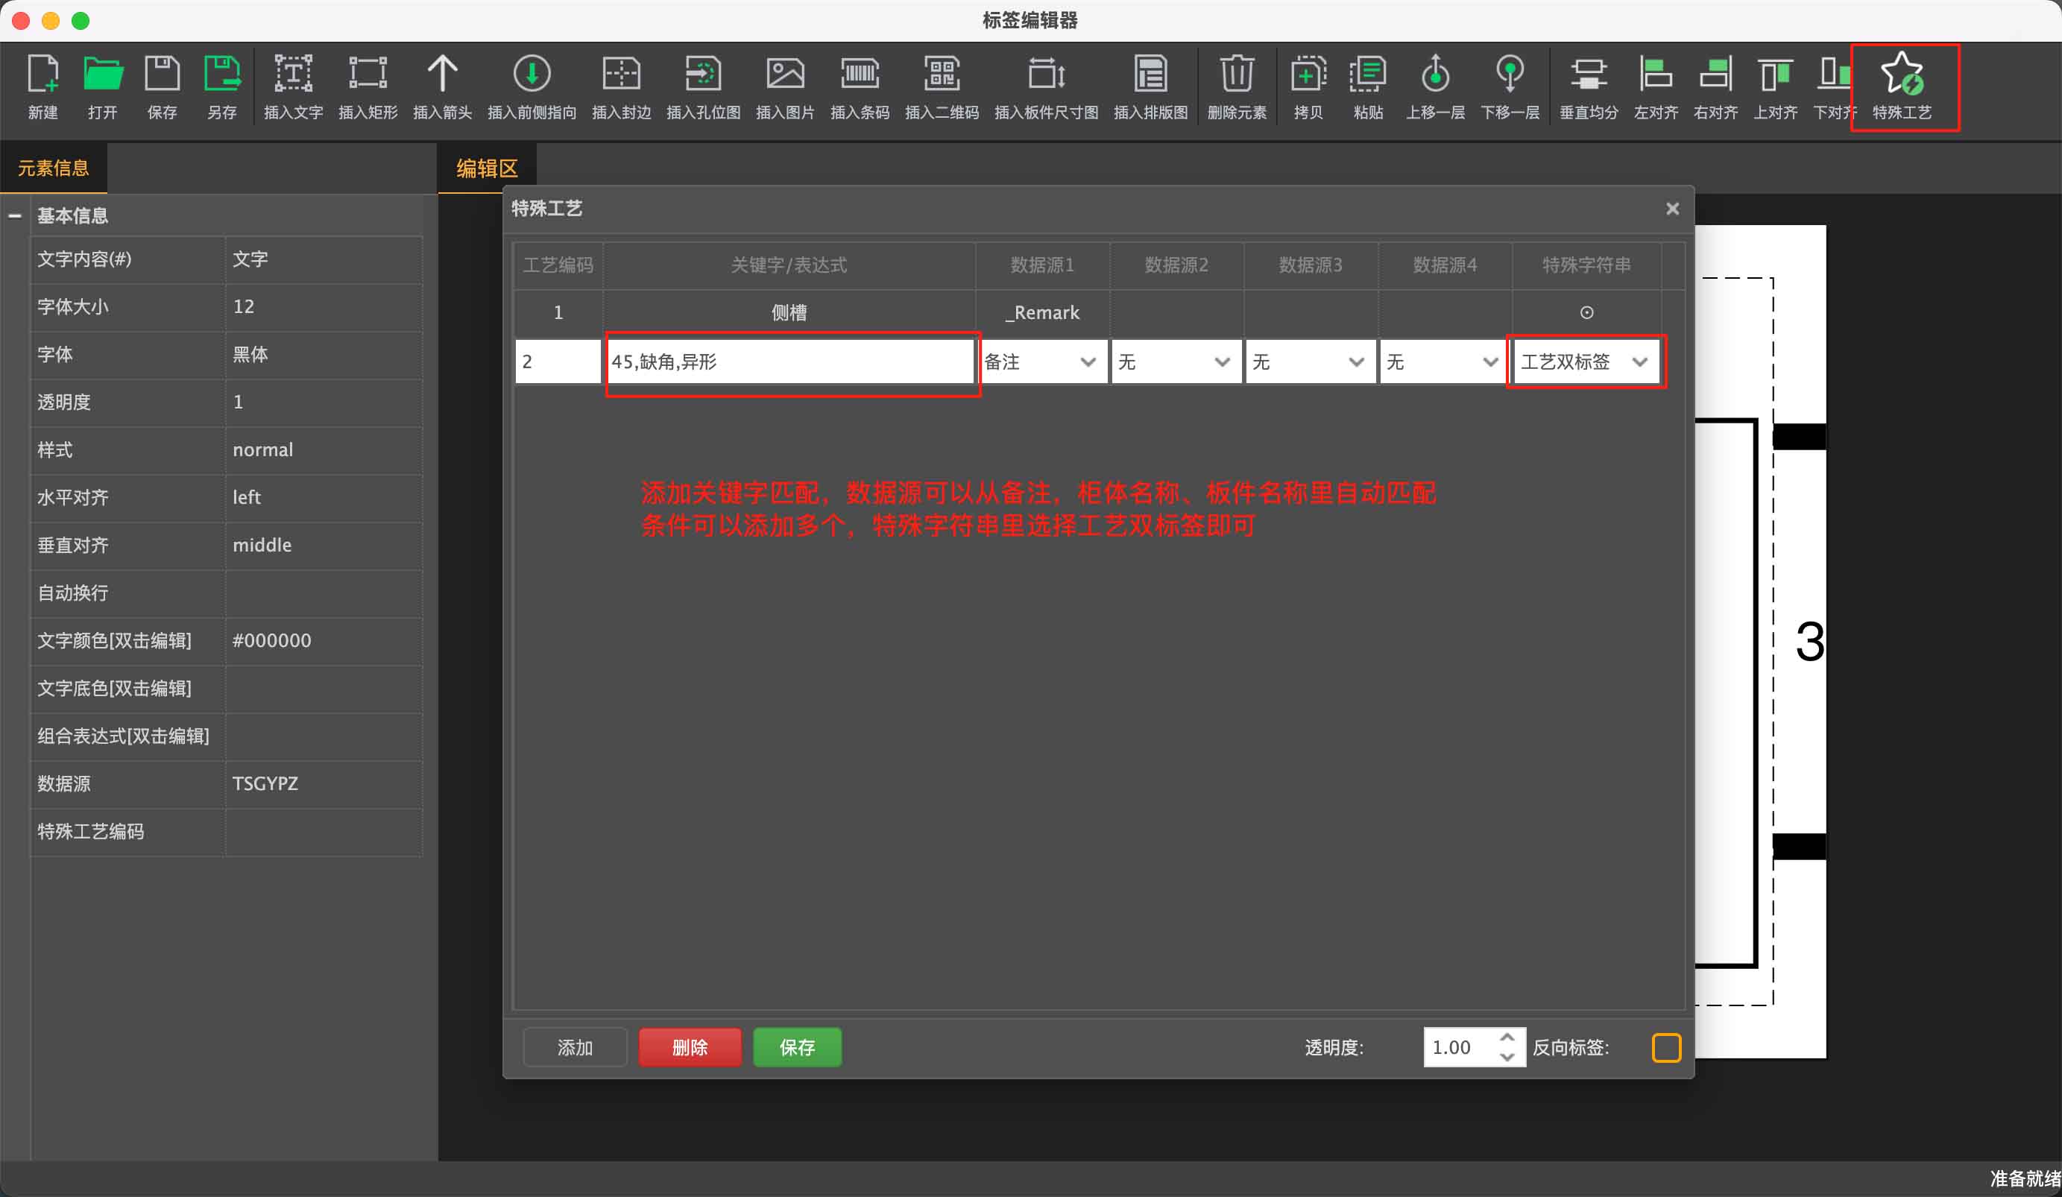Click the 删除元素 trash icon

[1237, 75]
